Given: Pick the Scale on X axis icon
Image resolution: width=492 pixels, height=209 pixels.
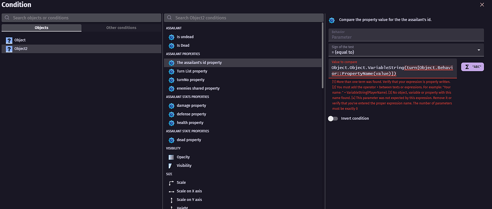Looking at the screenshot, I should [171, 191].
